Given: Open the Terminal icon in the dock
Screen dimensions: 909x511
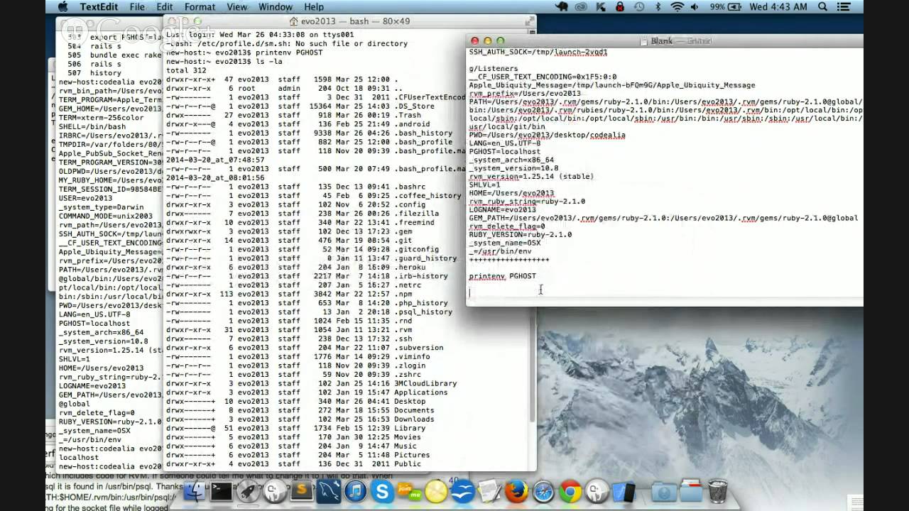Looking at the screenshot, I should point(222,491).
